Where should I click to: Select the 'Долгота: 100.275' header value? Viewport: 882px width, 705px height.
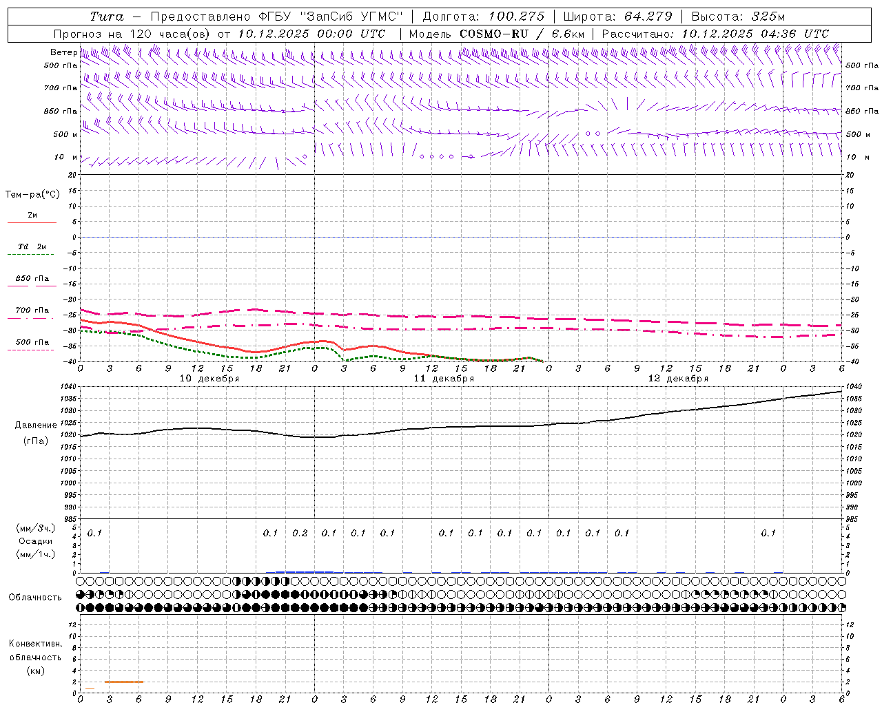[x=483, y=17]
